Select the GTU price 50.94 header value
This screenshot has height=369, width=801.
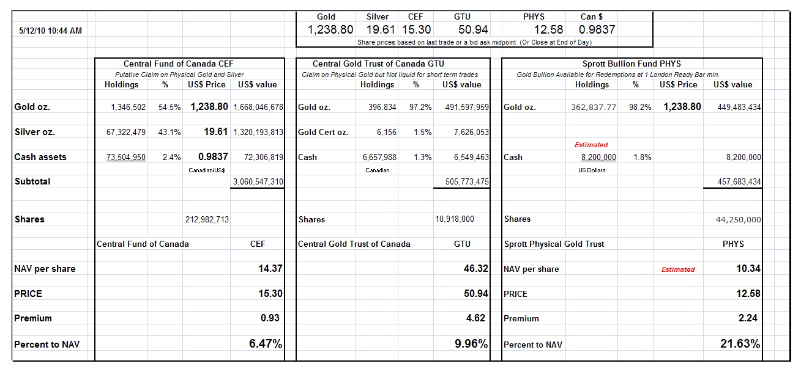pyautogui.click(x=473, y=29)
